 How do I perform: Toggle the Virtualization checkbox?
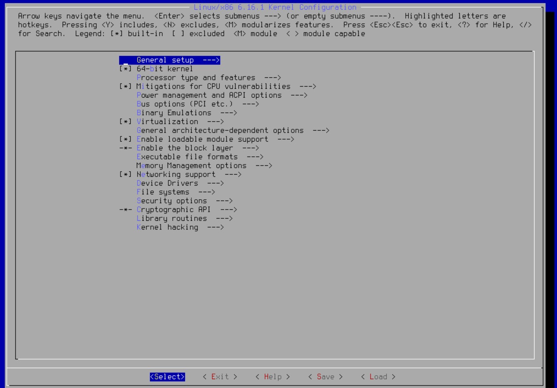125,121
